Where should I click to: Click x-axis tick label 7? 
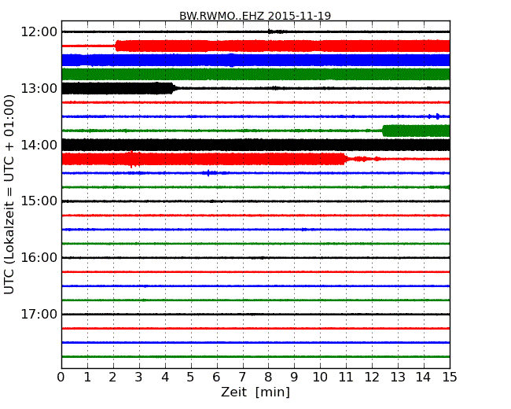[x=242, y=377]
